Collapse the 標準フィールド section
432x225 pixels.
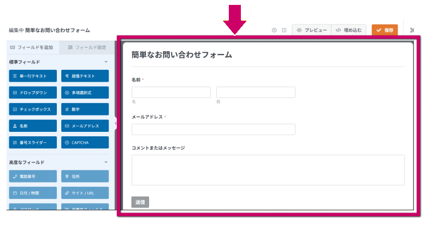pos(106,62)
